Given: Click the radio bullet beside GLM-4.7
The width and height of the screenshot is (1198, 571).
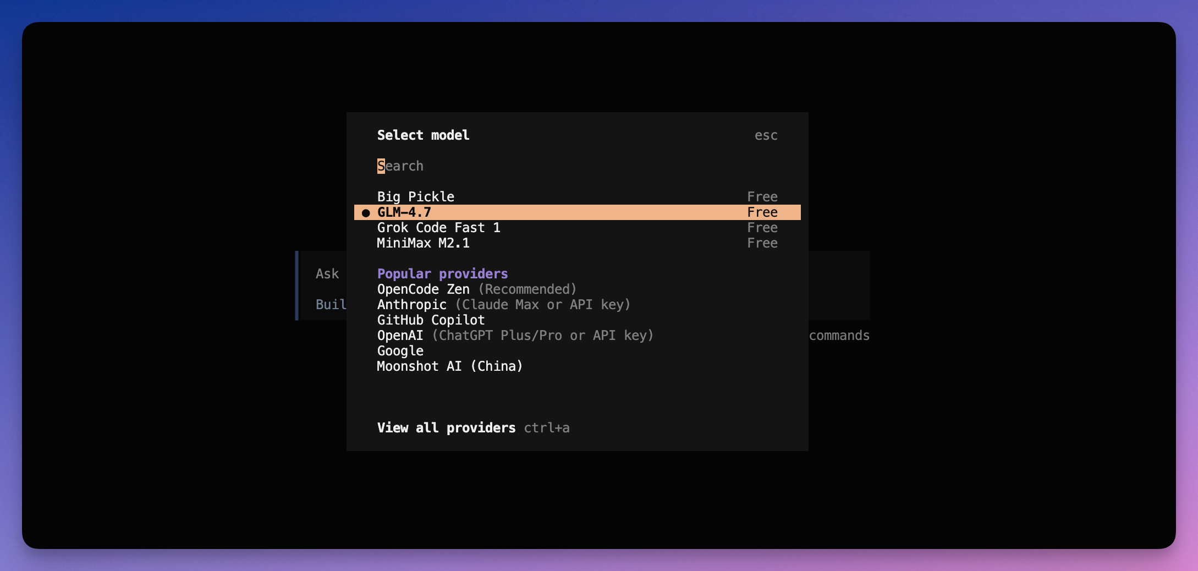Looking at the screenshot, I should [x=365, y=212].
